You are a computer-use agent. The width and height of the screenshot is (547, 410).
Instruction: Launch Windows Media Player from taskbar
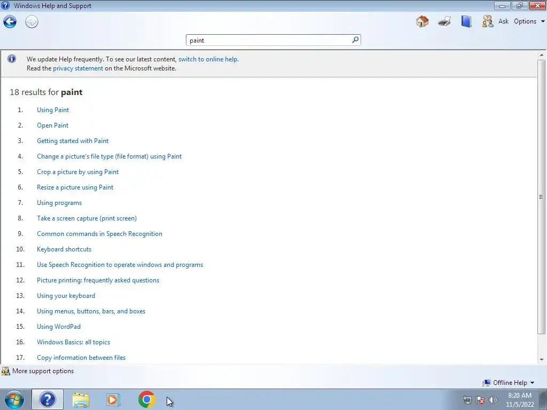[x=113, y=400]
